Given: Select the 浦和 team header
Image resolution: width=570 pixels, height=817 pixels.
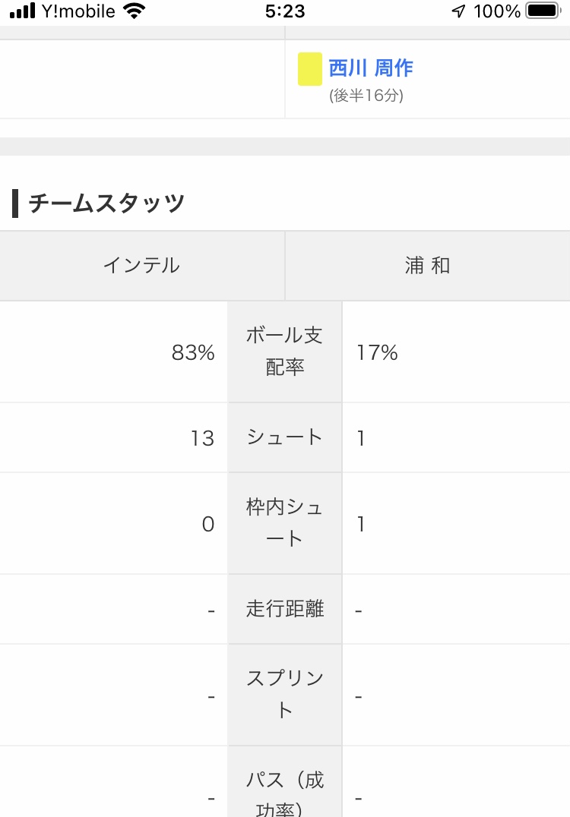Looking at the screenshot, I should pos(428,266).
